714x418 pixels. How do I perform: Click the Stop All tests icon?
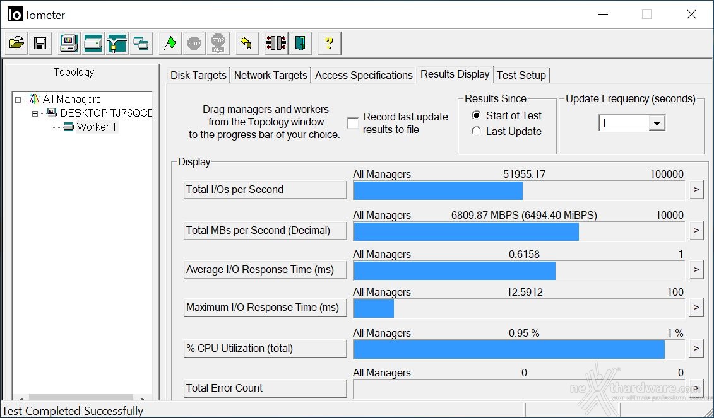pos(218,44)
